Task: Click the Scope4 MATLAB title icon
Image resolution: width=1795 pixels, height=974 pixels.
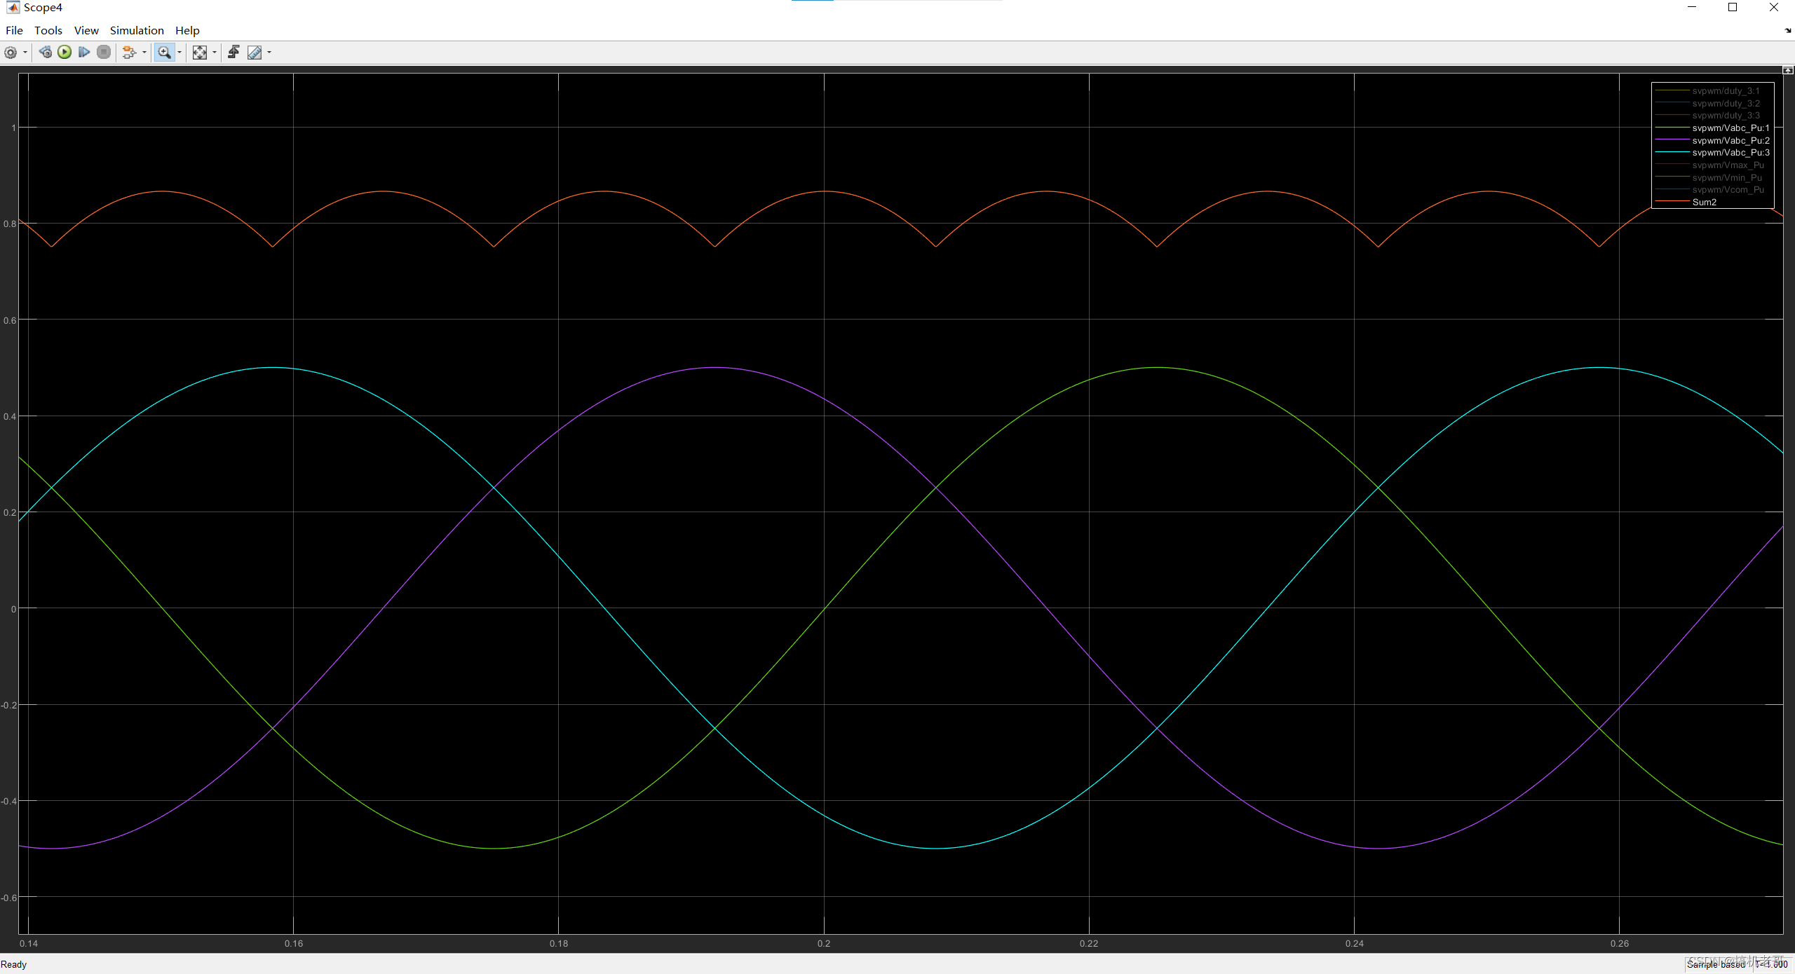Action: tap(13, 8)
